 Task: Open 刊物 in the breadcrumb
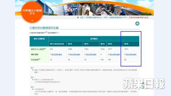[105, 17]
